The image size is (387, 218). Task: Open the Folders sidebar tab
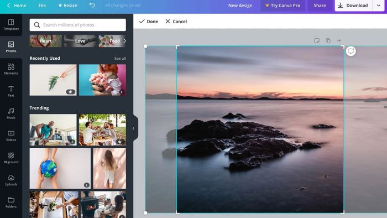coord(11,203)
